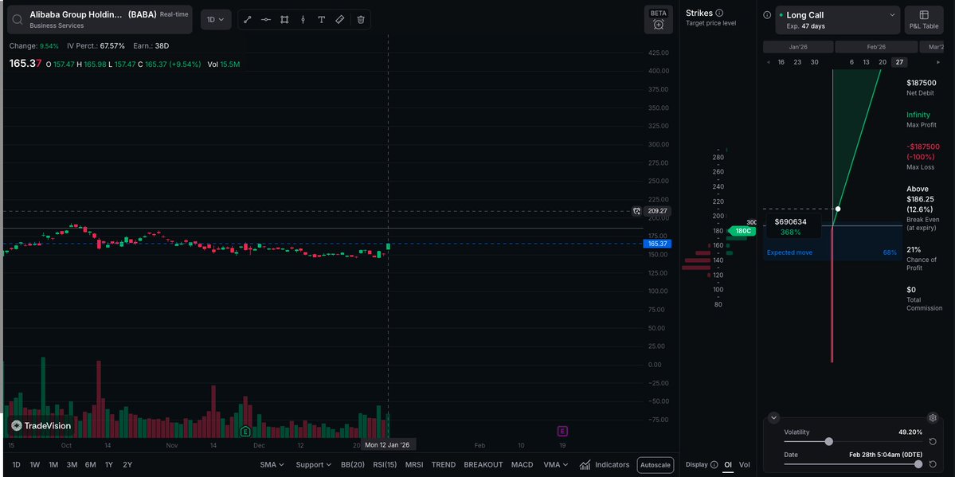Open the Indicators chart icon button
Screen dimensions: 955x477
pyautogui.click(x=585, y=465)
